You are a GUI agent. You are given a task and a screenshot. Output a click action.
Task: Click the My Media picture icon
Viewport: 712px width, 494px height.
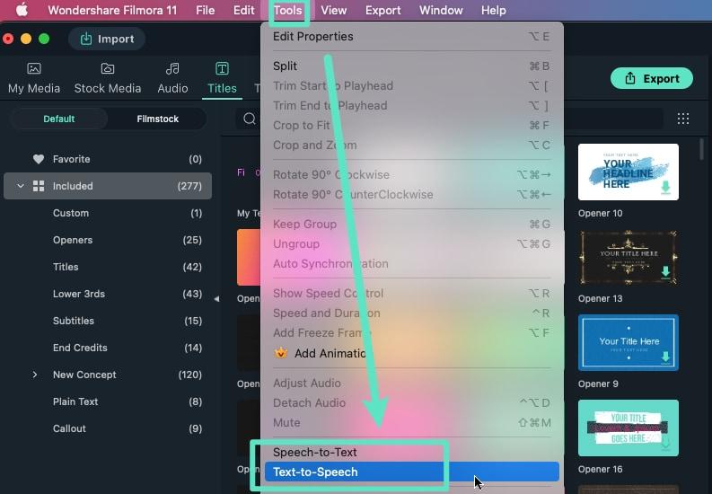pos(34,68)
